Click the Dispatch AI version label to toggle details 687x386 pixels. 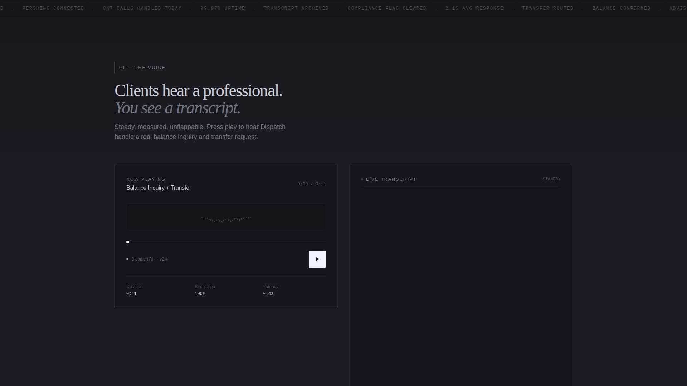coord(150,259)
